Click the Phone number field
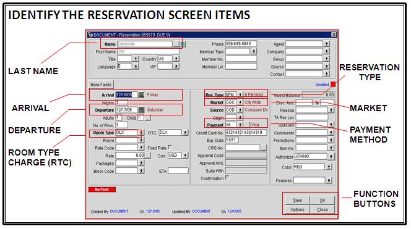Image resolution: width=411 pixels, height=229 pixels. coord(241,44)
